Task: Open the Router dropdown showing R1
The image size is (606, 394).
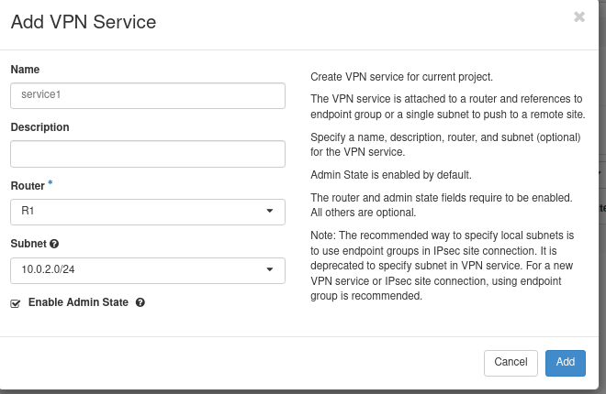Action: click(147, 212)
